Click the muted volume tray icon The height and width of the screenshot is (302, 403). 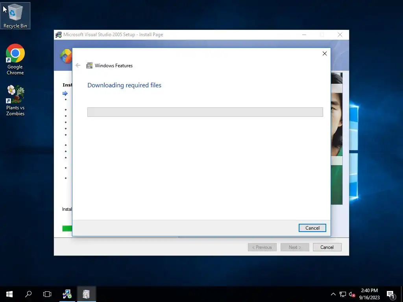click(x=352, y=294)
